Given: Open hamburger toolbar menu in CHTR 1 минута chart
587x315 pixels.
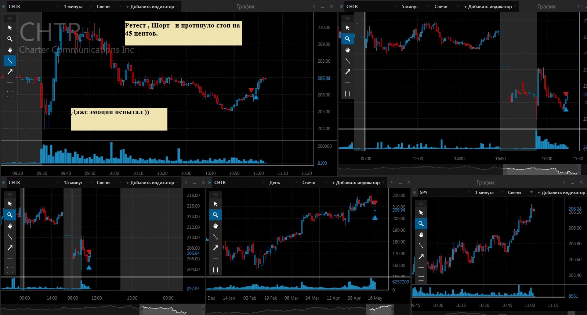Looking at the screenshot, I should pyautogui.click(x=10, y=18).
